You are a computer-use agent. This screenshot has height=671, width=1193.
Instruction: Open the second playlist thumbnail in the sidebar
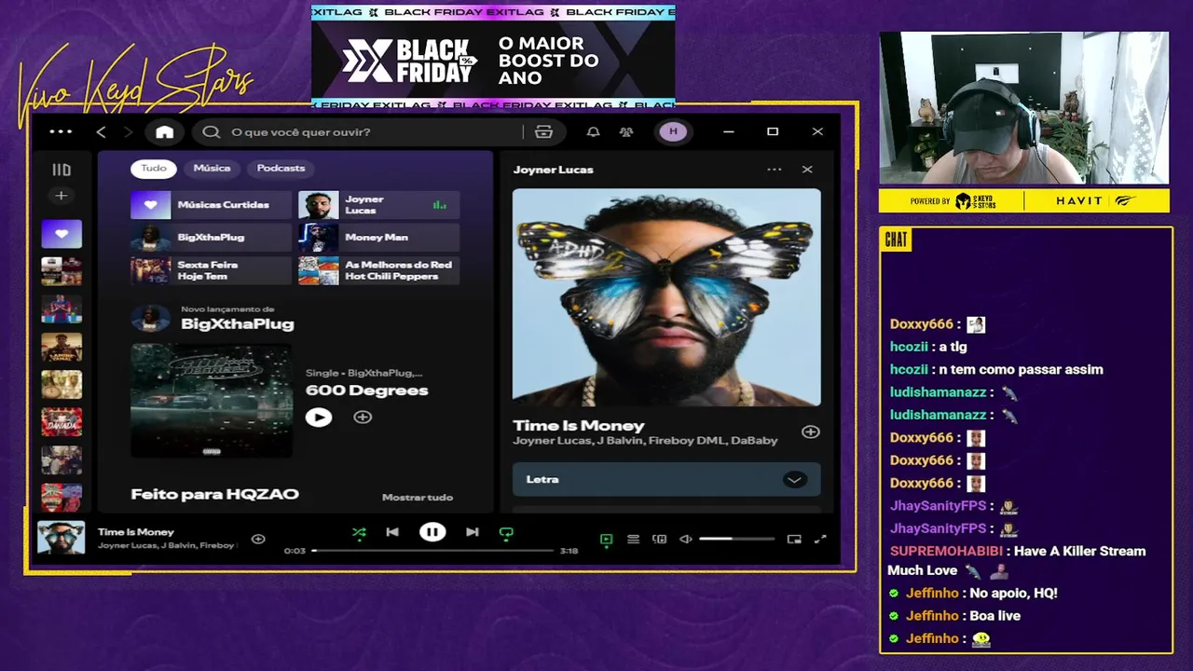pyautogui.click(x=62, y=271)
